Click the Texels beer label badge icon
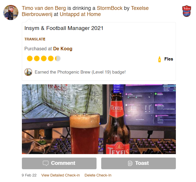This screenshot has width=196, height=182. (x=187, y=11)
